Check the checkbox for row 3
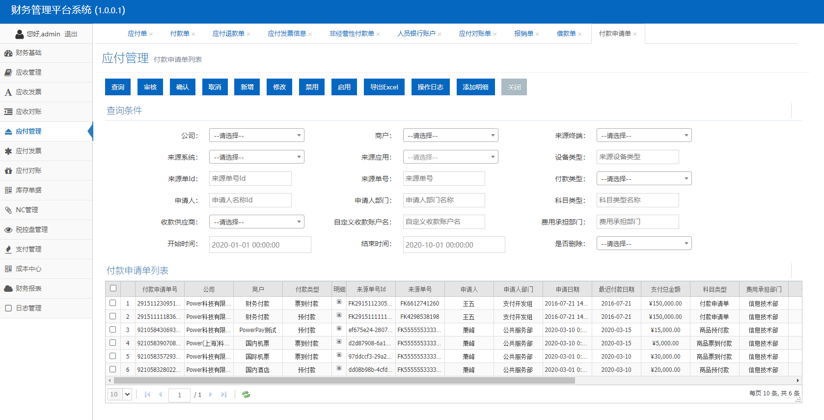 pos(113,330)
